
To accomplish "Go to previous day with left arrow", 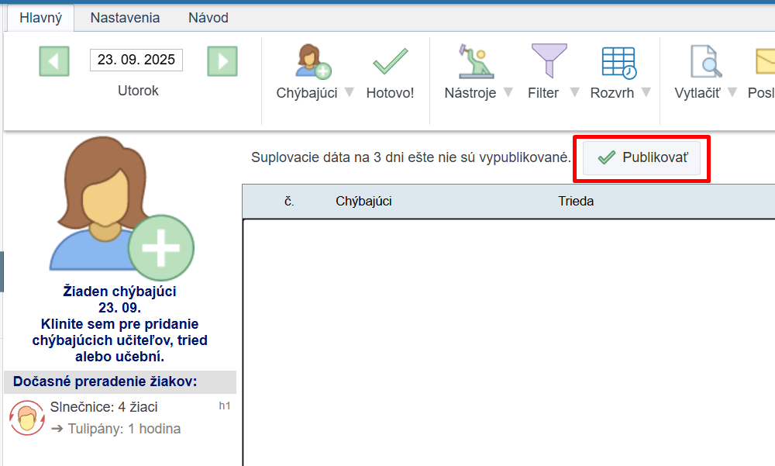I will (x=54, y=61).
